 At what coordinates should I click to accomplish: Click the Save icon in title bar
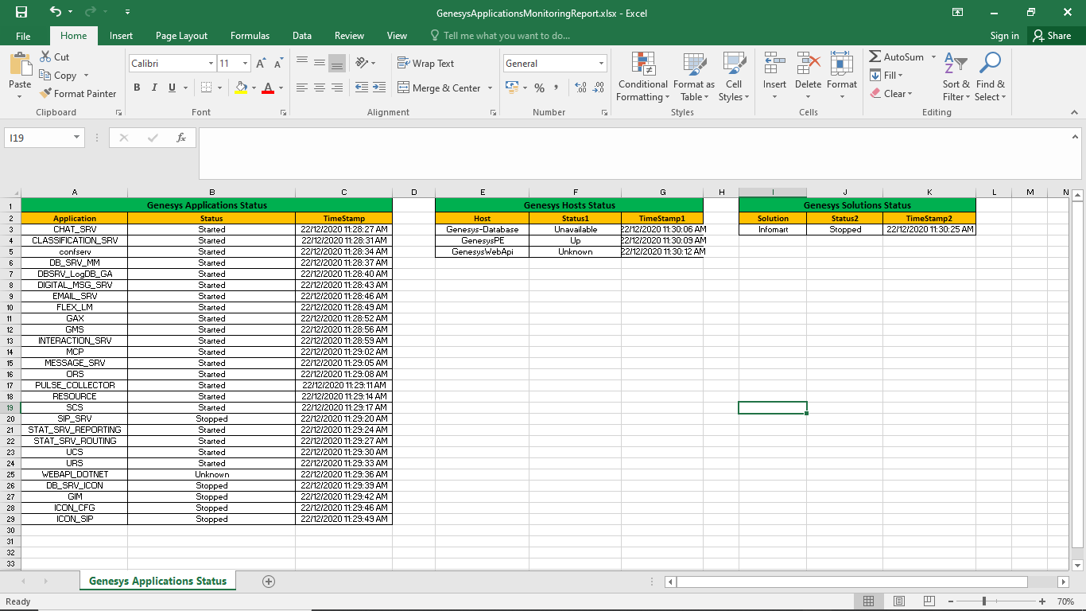pos(21,12)
